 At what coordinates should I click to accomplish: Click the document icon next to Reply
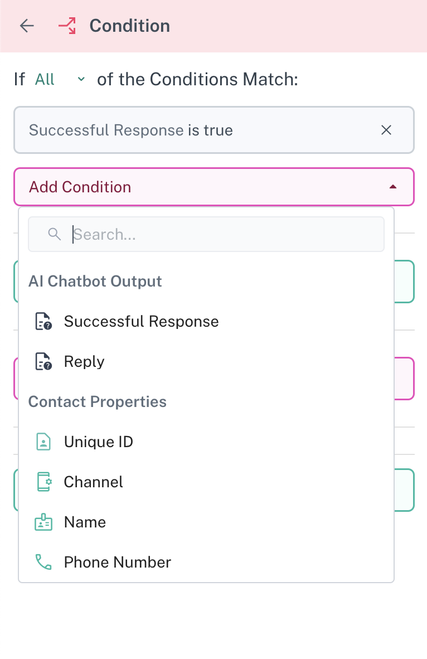tap(43, 362)
